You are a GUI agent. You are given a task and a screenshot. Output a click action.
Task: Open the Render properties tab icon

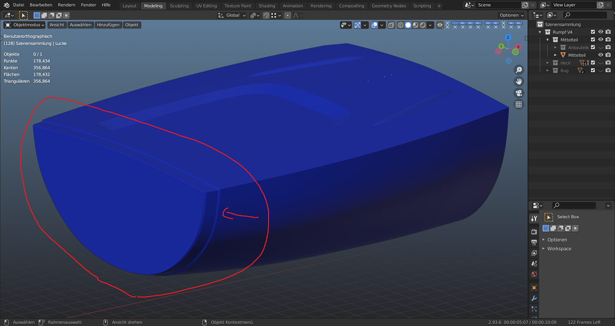coord(534,232)
